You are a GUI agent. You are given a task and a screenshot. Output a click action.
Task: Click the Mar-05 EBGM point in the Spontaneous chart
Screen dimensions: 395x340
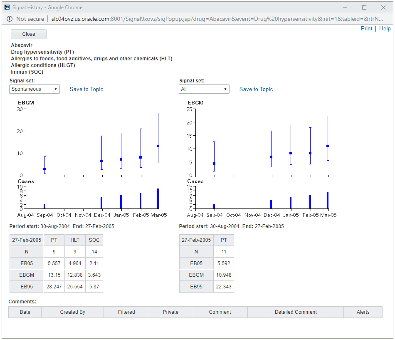[x=158, y=146]
